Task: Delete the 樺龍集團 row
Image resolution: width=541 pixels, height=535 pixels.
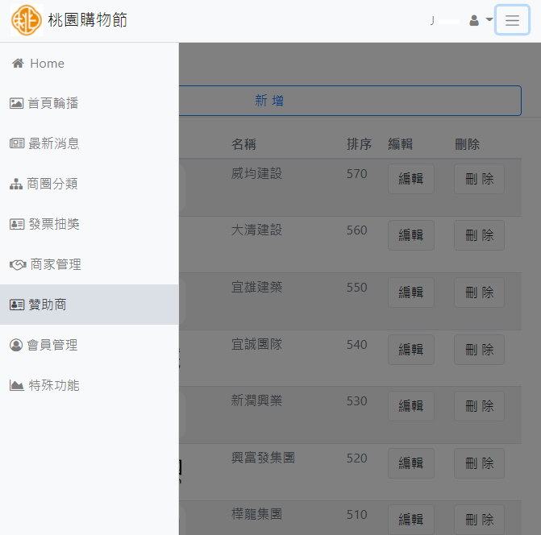Action: point(479,520)
